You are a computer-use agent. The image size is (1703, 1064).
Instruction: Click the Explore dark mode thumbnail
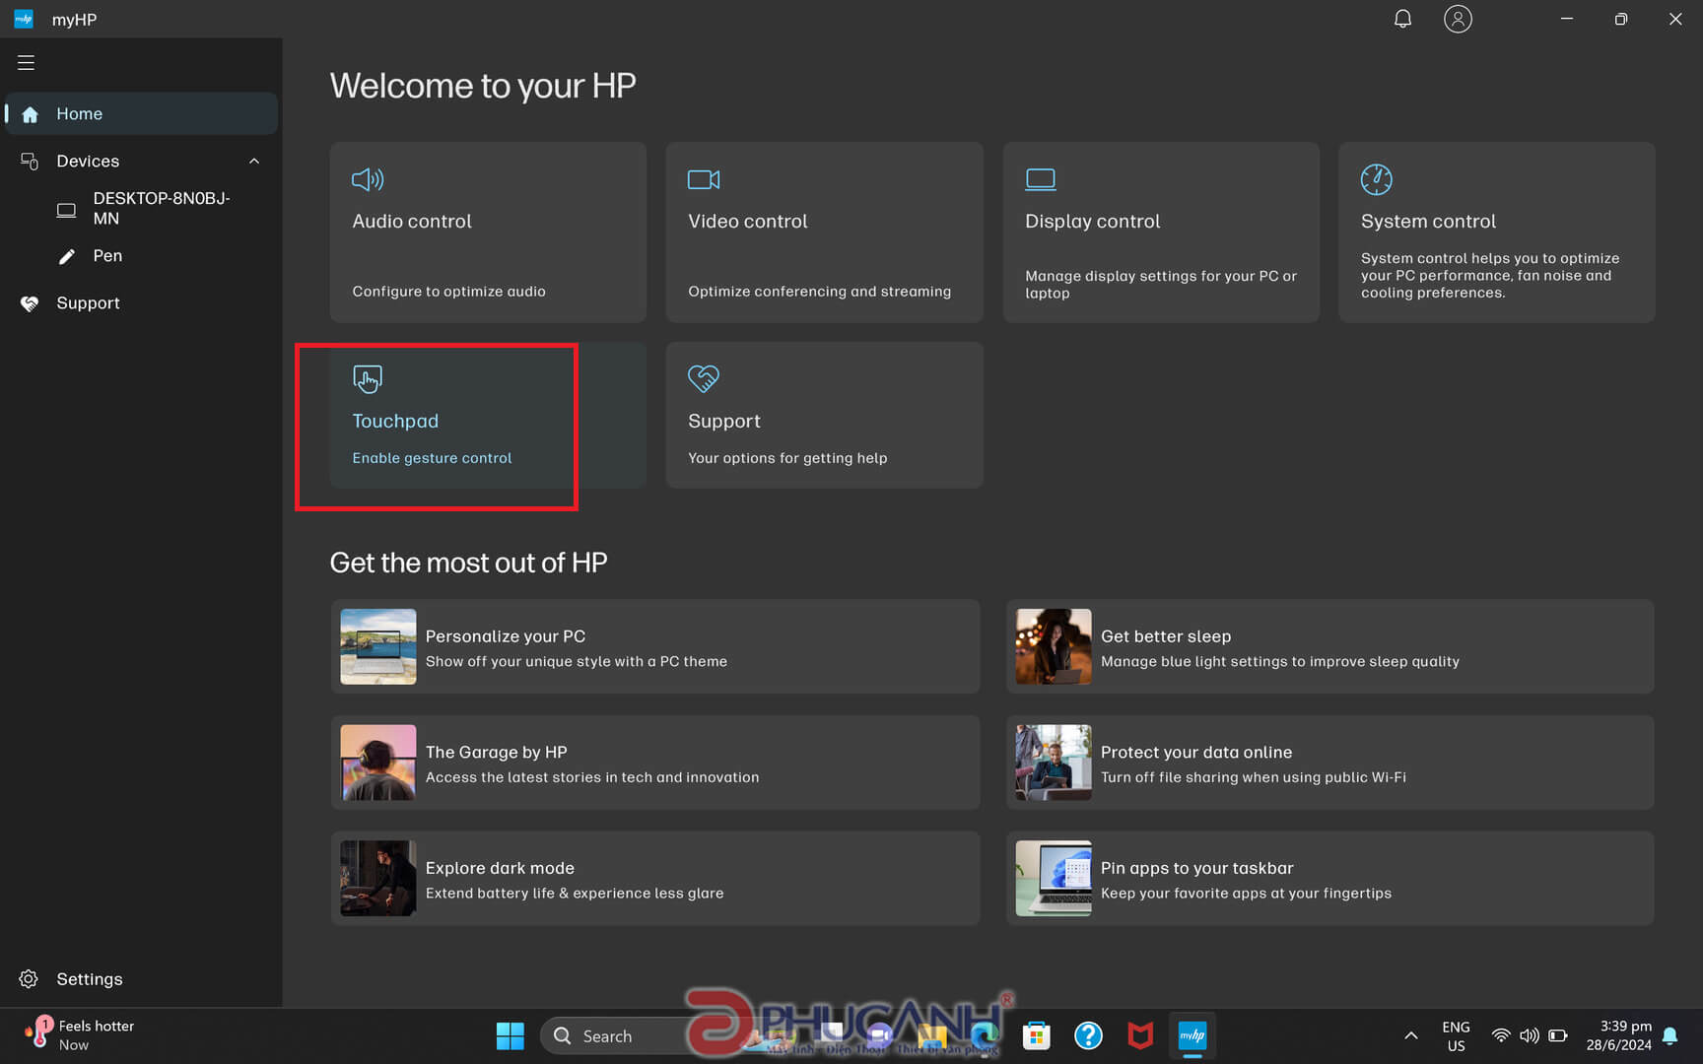click(x=378, y=878)
